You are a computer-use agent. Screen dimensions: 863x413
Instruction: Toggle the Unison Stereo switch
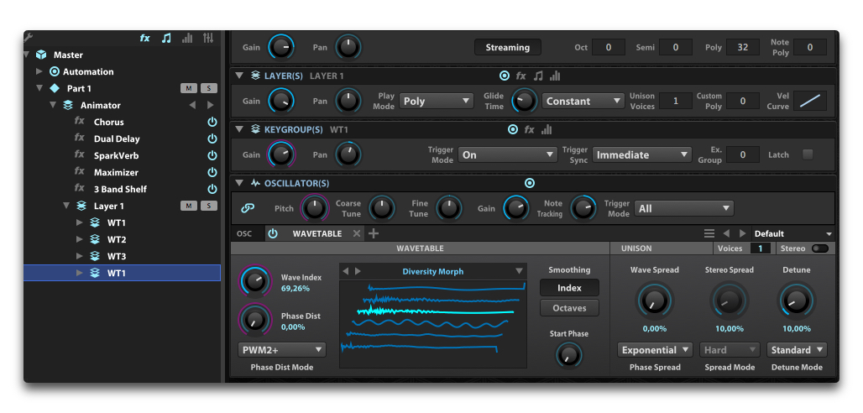[819, 248]
